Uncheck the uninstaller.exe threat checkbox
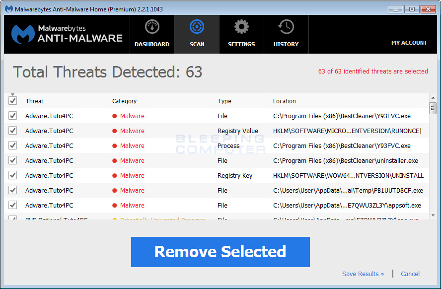 tap(13, 161)
